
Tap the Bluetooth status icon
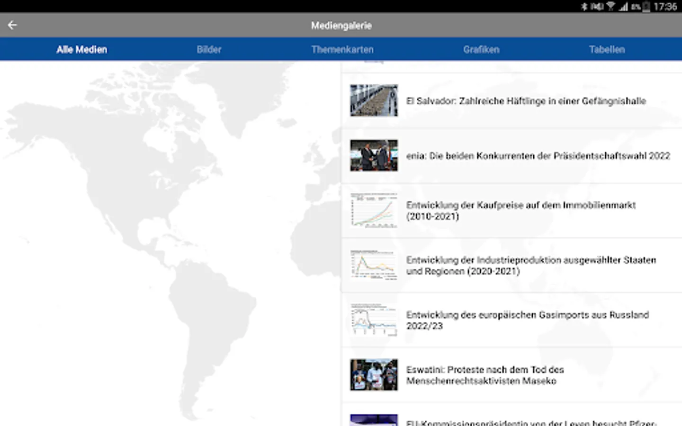click(x=584, y=7)
